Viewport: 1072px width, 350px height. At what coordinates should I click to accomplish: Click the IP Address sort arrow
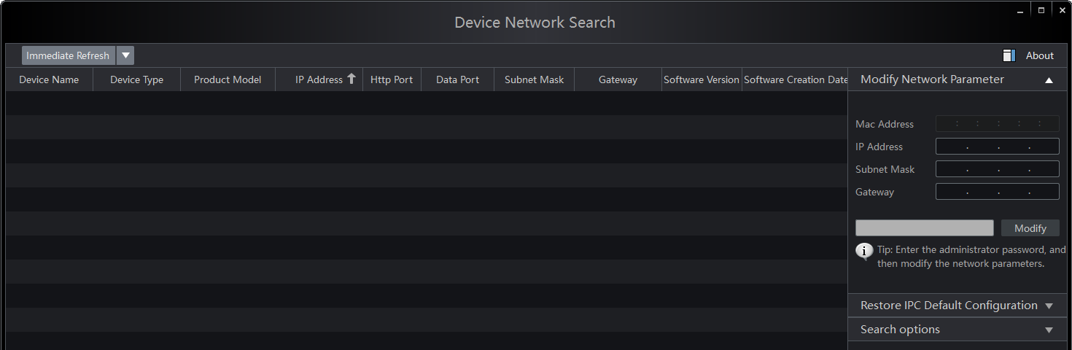[x=351, y=79]
